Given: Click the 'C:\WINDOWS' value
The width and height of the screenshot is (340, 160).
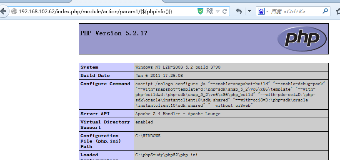Looking at the screenshot, I should (x=148, y=136).
